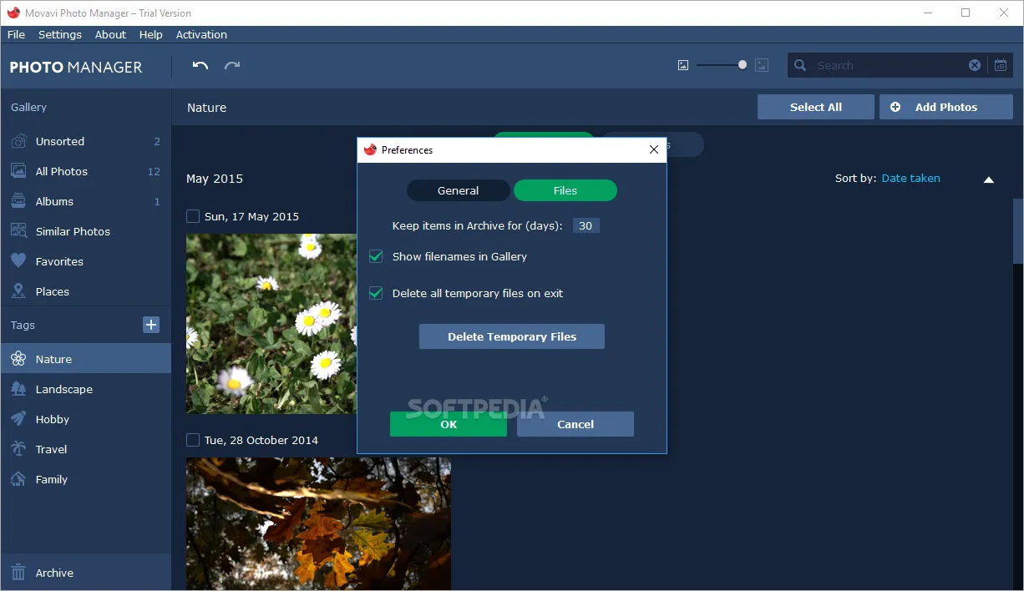Screen dimensions: 1024x591
Task: Click the Delete Temporary Files button
Action: coord(512,336)
